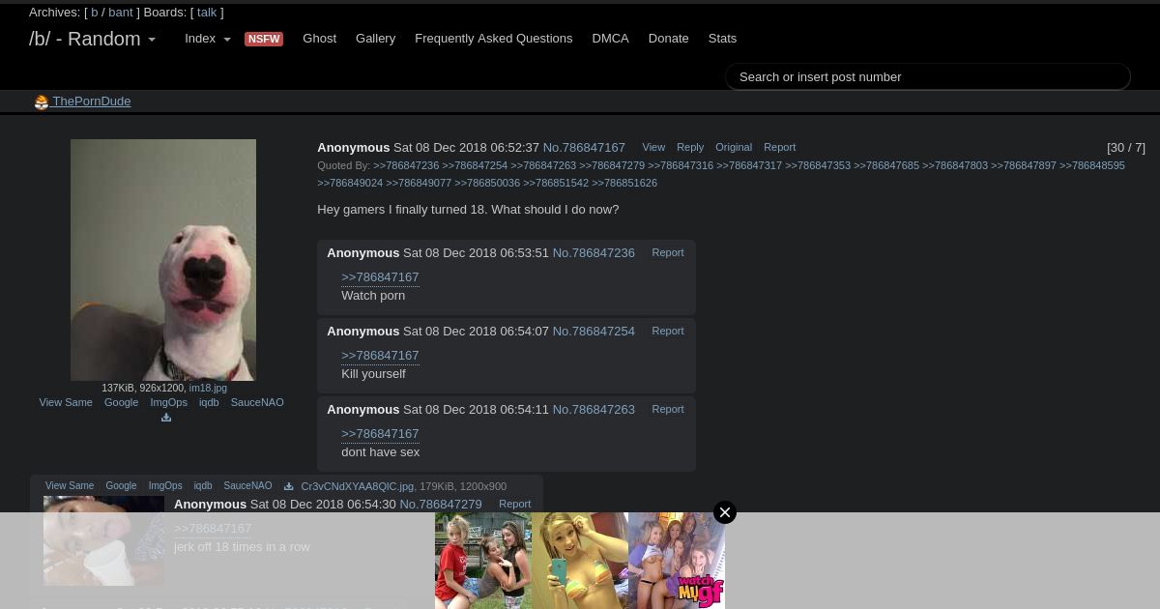The image size is (1160, 609).
Task: Report post No.786847279
Action: click(514, 504)
